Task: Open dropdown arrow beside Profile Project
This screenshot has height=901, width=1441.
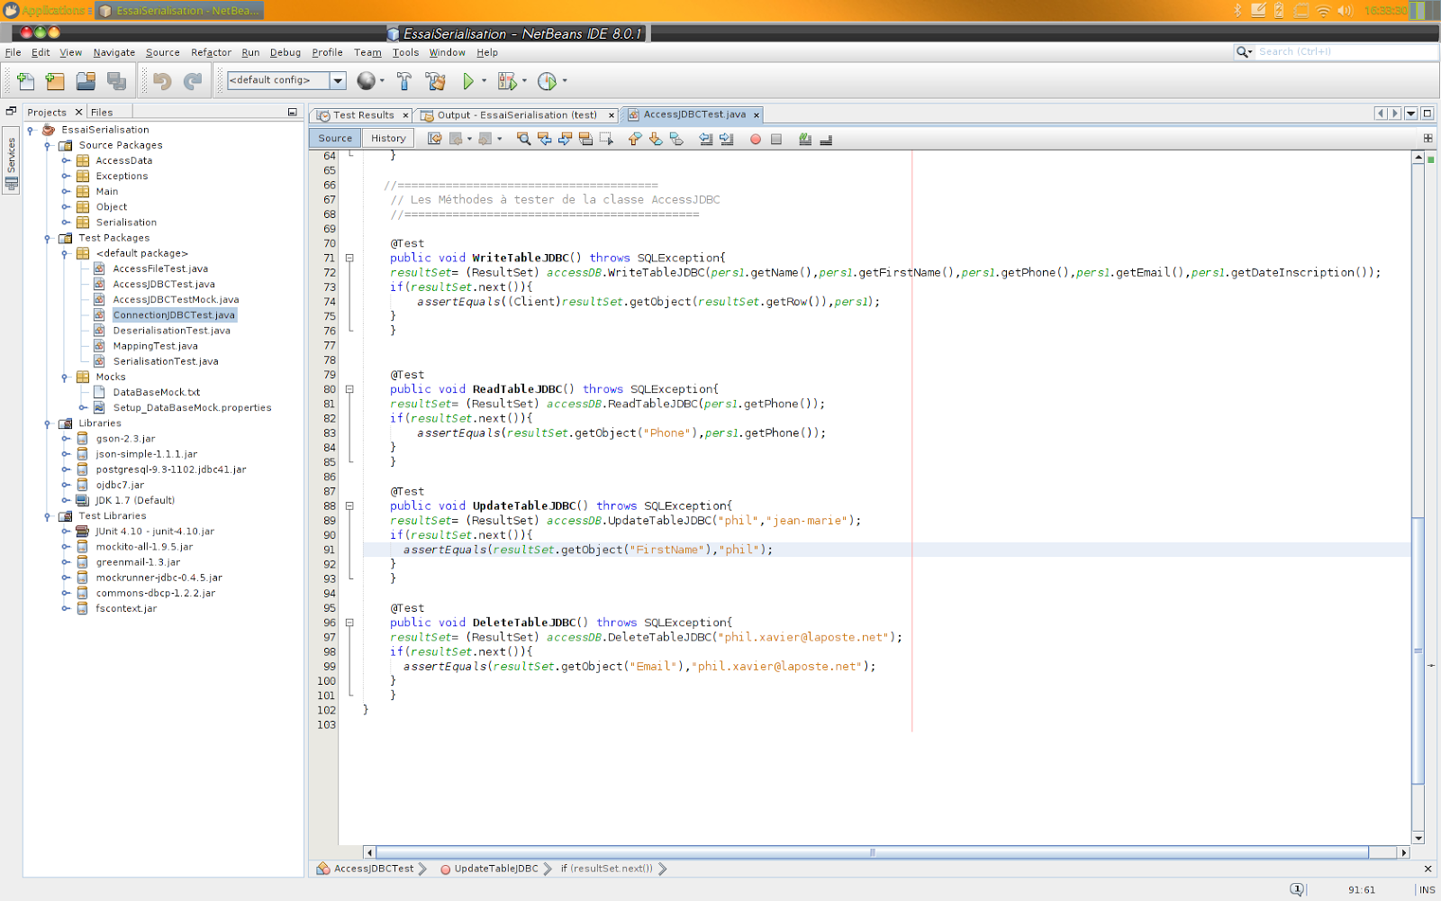Action: pyautogui.click(x=565, y=81)
